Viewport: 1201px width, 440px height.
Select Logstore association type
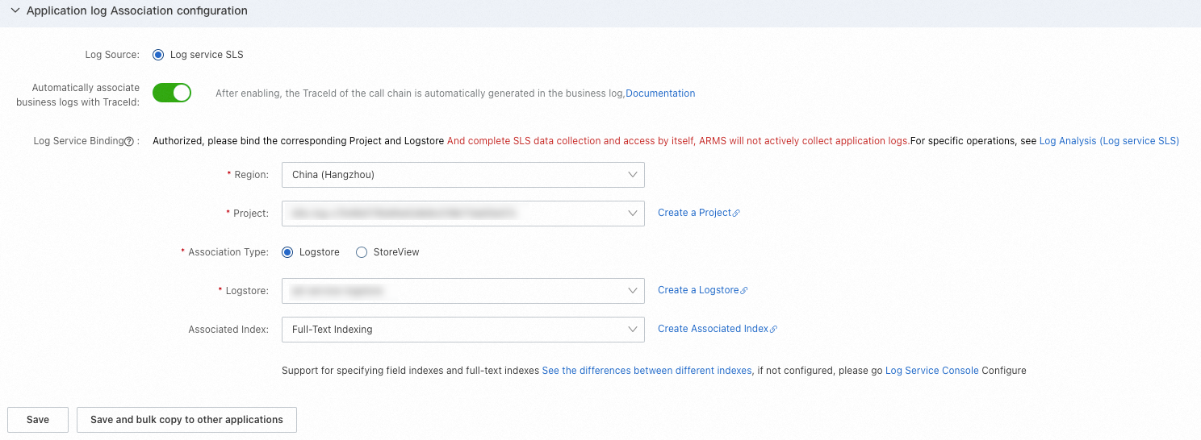tap(287, 252)
